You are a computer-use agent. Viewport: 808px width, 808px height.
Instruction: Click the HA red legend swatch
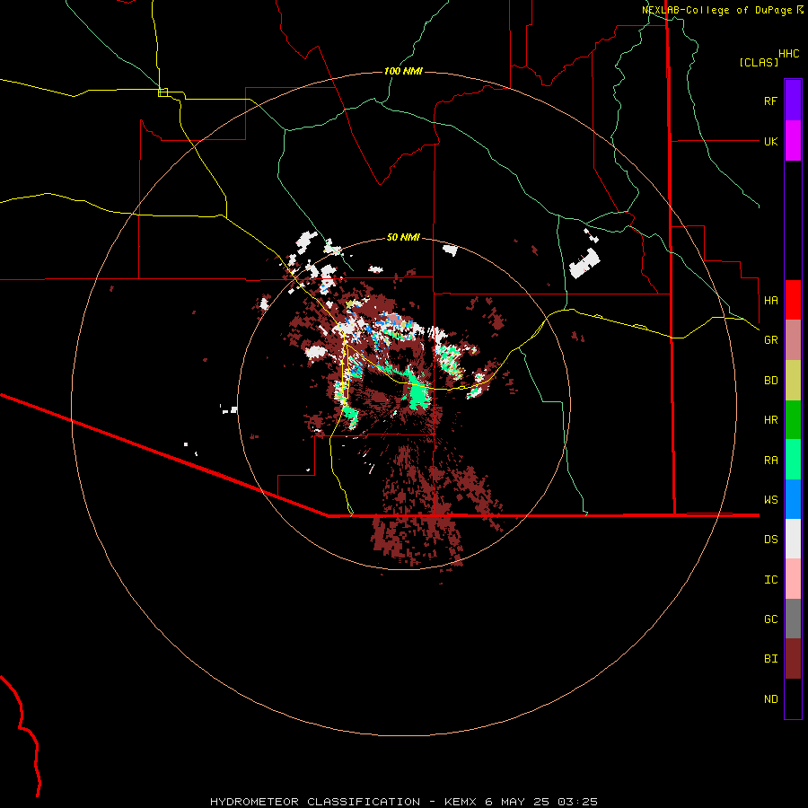click(793, 300)
